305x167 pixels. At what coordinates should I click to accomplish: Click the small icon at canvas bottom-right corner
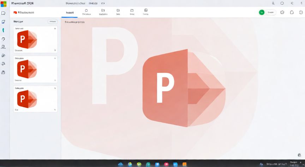(x=299, y=155)
